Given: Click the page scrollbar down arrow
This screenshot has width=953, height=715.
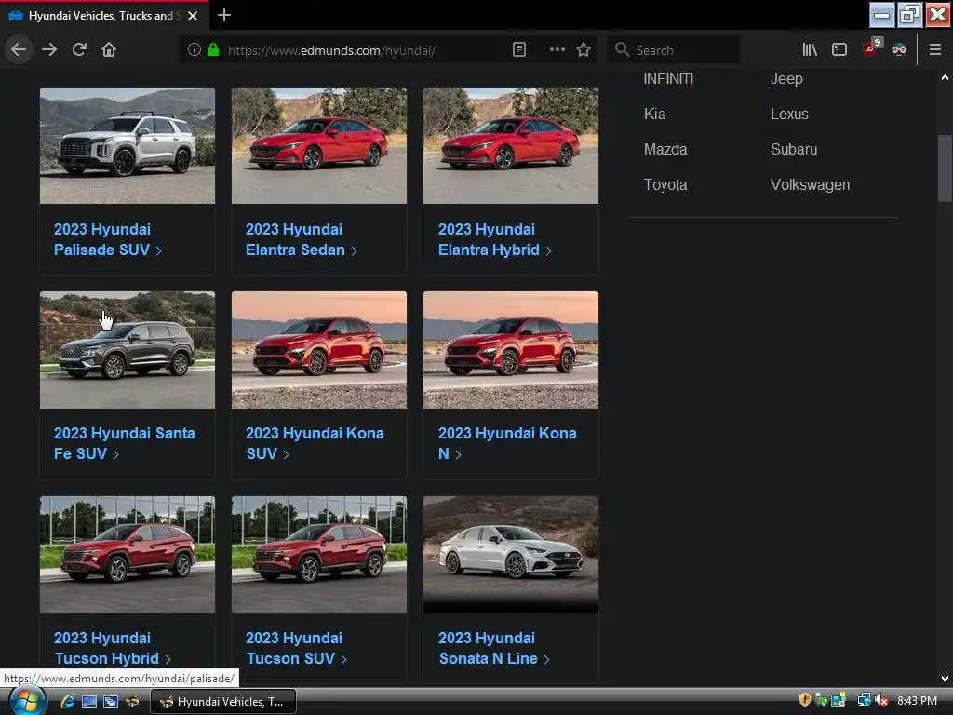Looking at the screenshot, I should click(945, 679).
